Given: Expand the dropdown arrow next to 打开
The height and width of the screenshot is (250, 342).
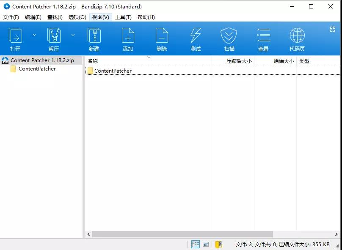Looking at the screenshot, I should click(34, 35).
